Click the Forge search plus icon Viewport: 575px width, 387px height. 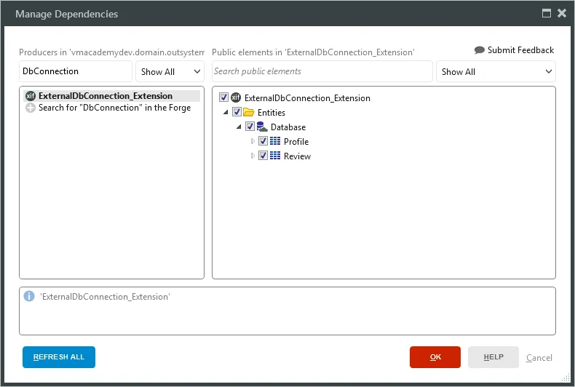tap(31, 108)
